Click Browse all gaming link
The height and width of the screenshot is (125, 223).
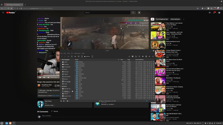pos(108,105)
